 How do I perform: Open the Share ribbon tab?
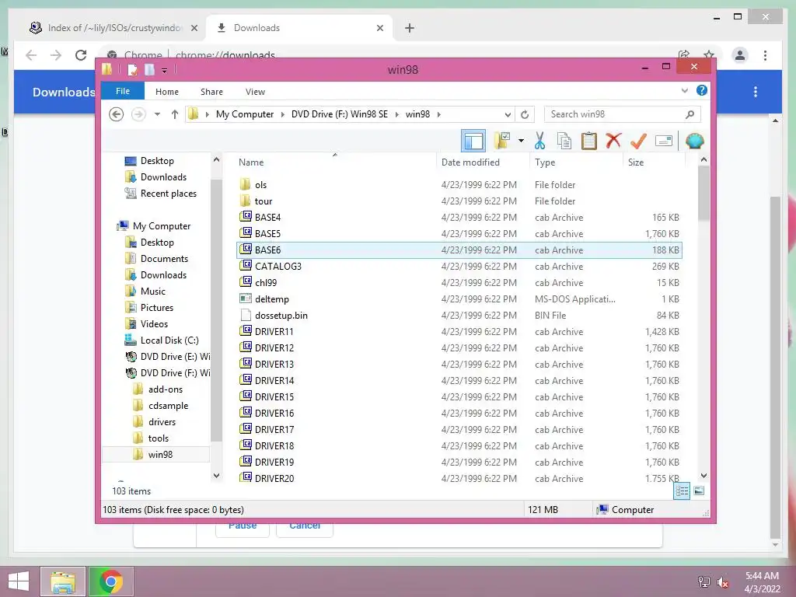(x=211, y=92)
